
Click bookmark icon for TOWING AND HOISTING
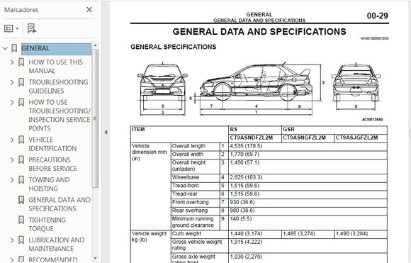[x=21, y=179]
